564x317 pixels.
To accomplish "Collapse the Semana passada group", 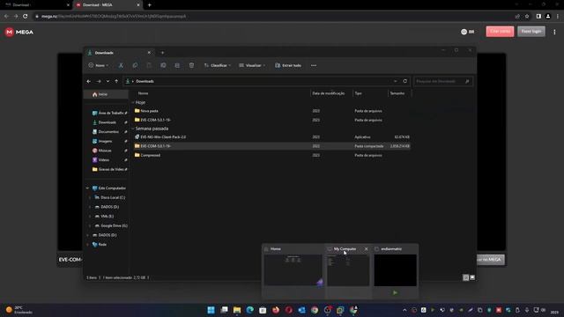I will [133, 129].
